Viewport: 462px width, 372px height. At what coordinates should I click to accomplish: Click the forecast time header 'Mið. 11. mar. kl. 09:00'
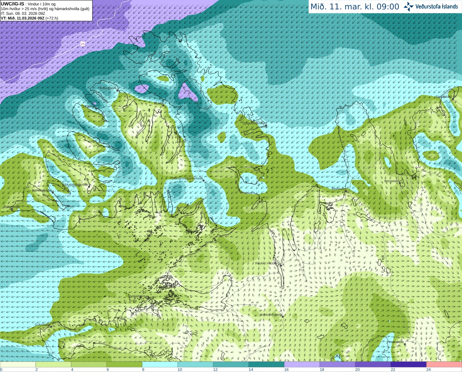[x=355, y=7]
